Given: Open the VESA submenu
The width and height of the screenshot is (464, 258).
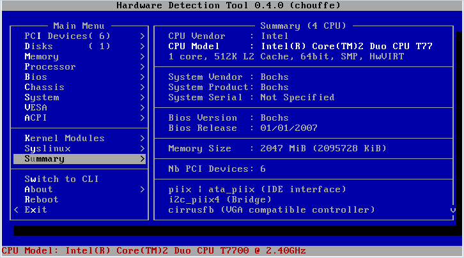Looking at the screenshot, I should pos(79,107).
